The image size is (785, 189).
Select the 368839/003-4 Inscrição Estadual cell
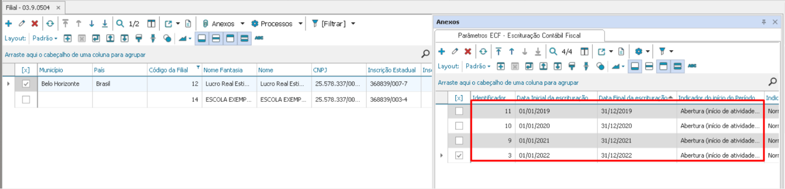[392, 100]
